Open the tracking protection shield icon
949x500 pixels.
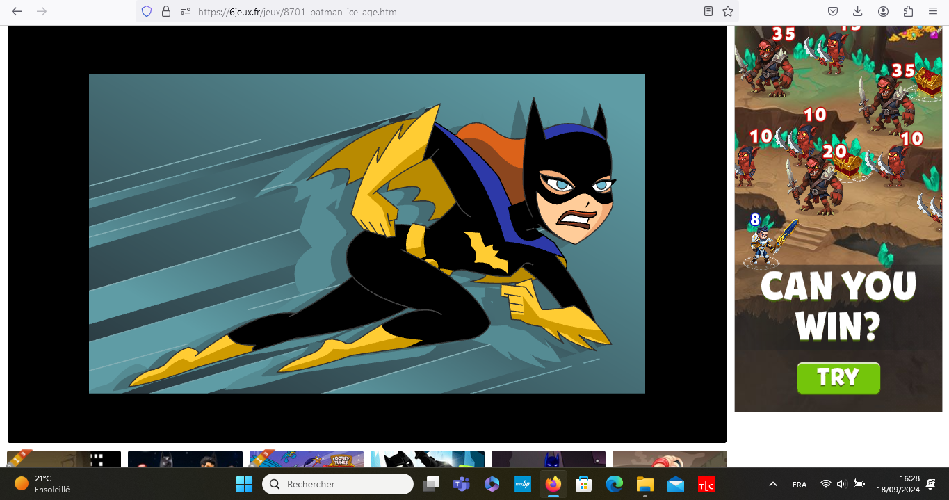tap(147, 11)
